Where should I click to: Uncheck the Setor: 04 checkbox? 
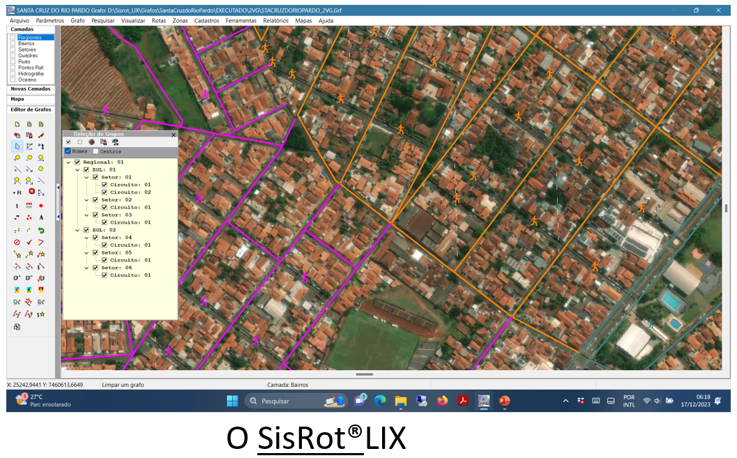[x=96, y=238]
